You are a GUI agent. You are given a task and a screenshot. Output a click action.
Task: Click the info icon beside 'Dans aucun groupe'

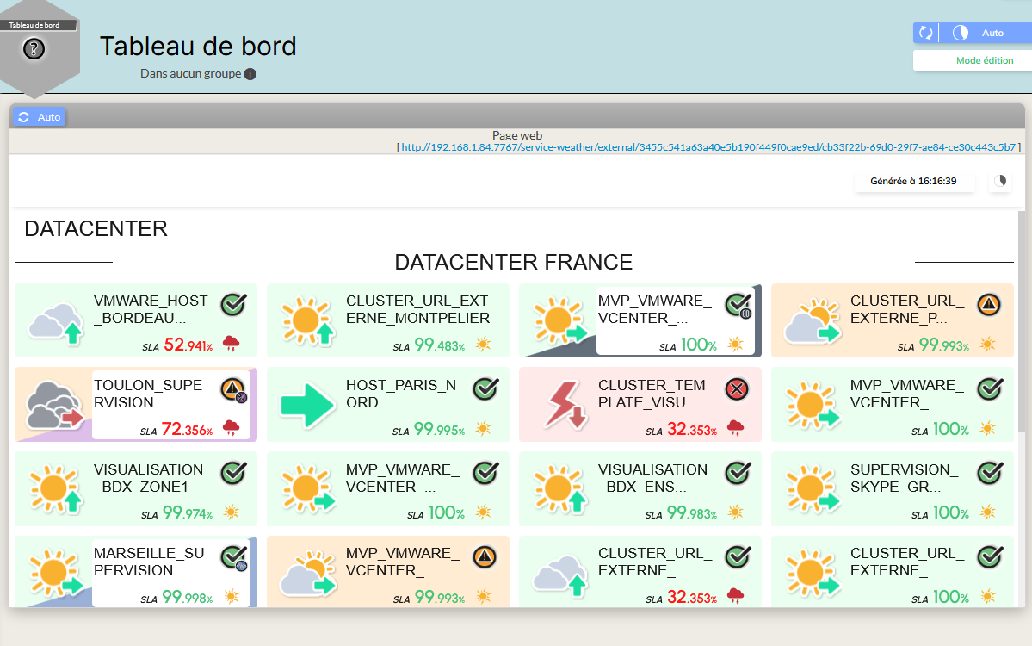tap(250, 74)
